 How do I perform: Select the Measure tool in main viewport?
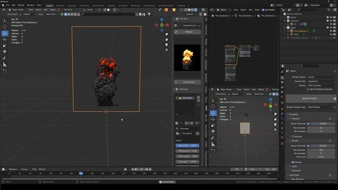(5, 64)
